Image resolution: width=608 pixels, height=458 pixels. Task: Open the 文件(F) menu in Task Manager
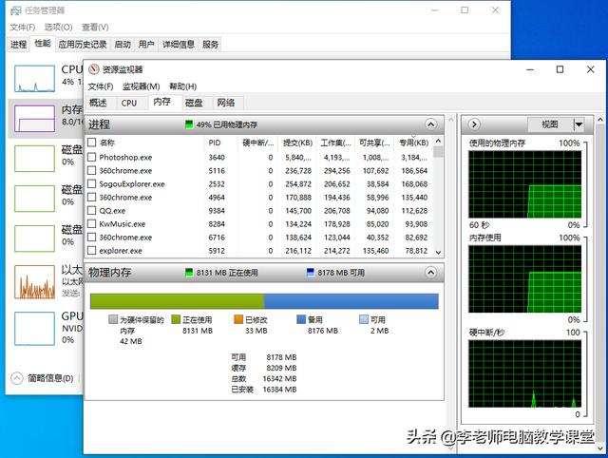pos(23,28)
